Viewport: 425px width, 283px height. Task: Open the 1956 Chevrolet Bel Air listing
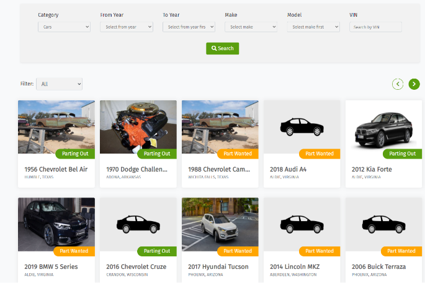(x=56, y=169)
